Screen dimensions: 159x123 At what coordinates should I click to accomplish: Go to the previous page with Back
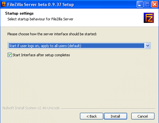click(x=91, y=116)
